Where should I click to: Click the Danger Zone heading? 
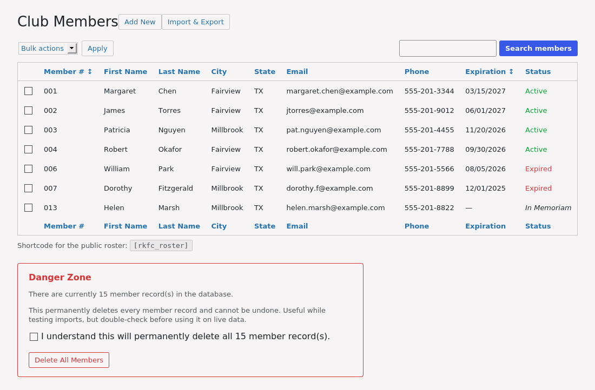click(60, 278)
